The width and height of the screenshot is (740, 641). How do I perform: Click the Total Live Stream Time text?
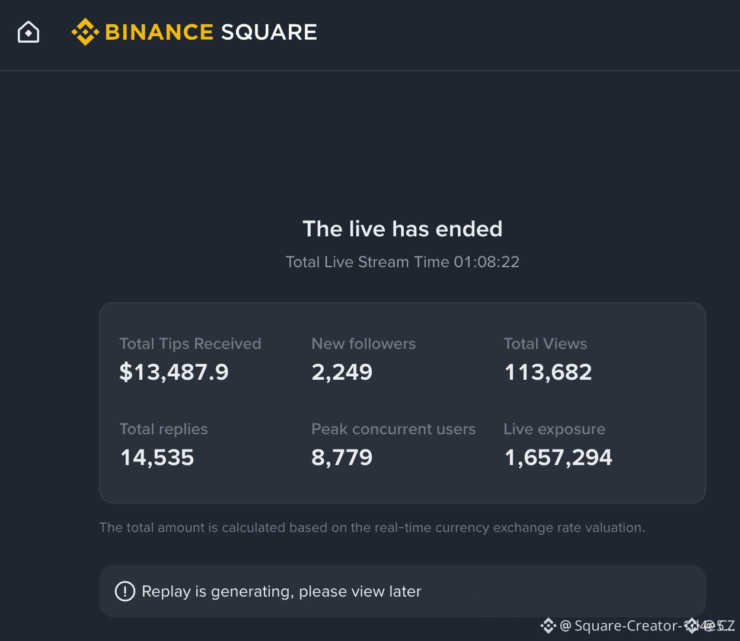pos(403,262)
